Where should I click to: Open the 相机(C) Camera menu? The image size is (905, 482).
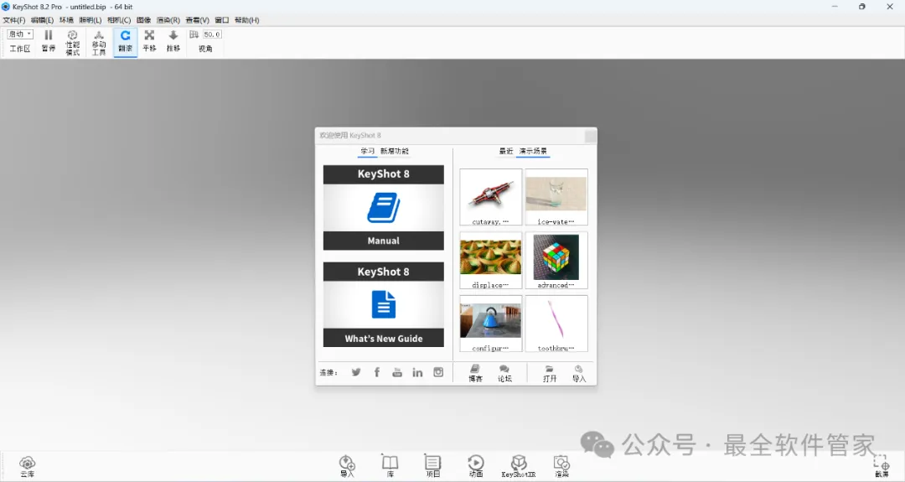coord(119,20)
